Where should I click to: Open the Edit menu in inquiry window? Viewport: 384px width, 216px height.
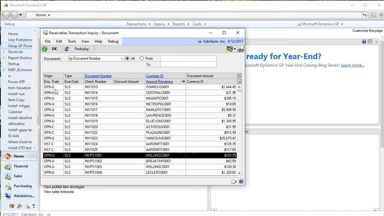pyautogui.click(x=59, y=41)
